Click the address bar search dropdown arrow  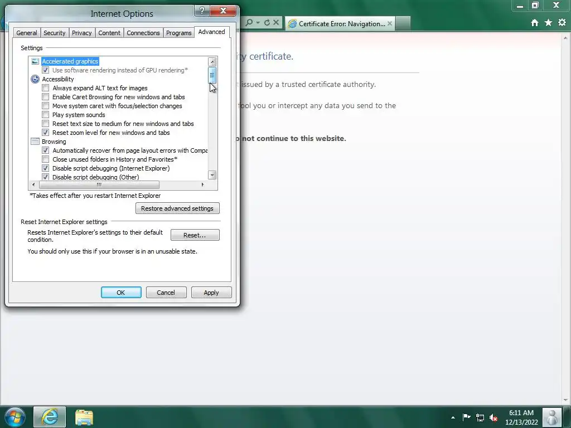(258, 22)
